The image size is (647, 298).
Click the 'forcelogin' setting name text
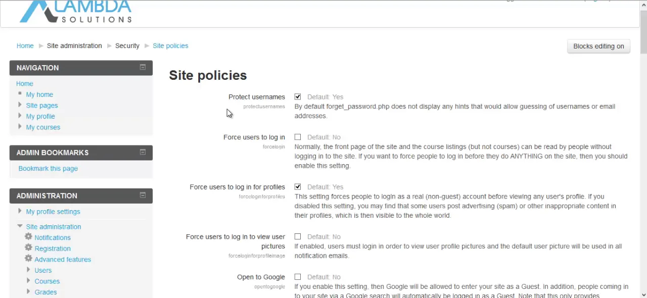[273, 147]
